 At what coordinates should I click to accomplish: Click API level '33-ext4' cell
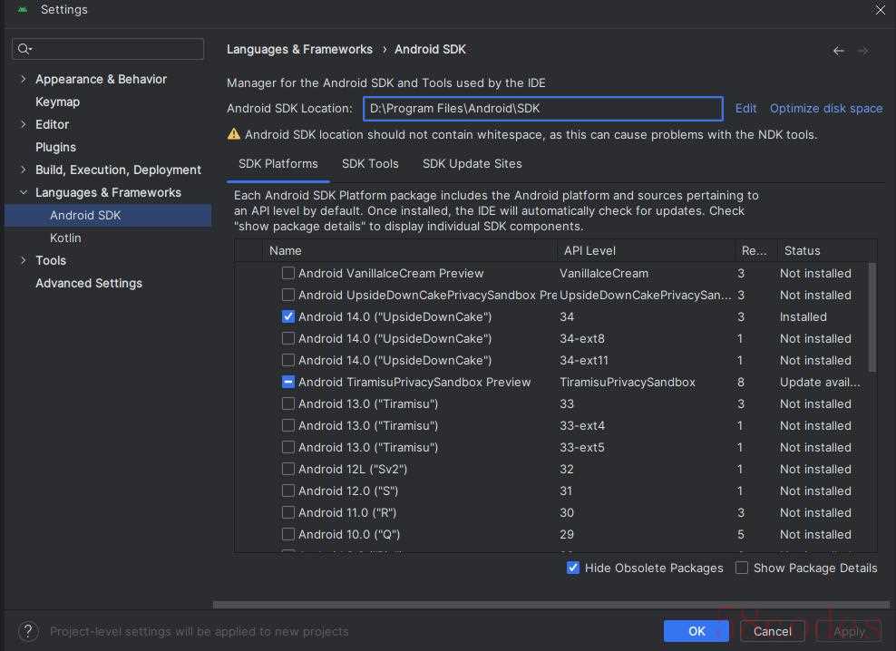[x=582, y=426]
